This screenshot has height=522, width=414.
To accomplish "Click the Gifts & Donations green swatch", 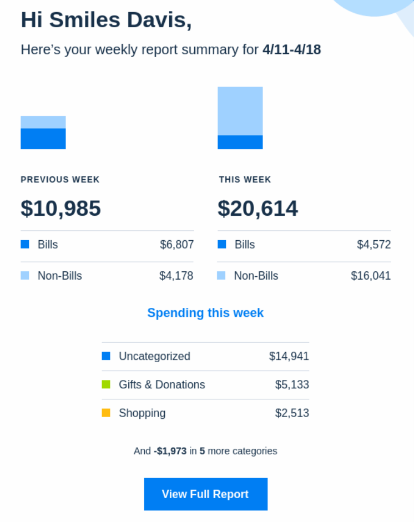I will tap(106, 384).
